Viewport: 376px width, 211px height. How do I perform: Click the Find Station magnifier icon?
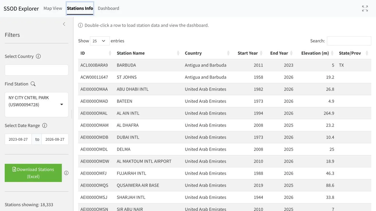(x=33, y=84)
